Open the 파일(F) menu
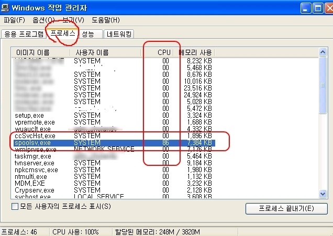 14,20
